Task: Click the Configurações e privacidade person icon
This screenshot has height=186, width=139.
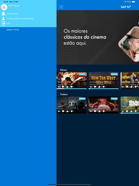Action: (3, 19)
